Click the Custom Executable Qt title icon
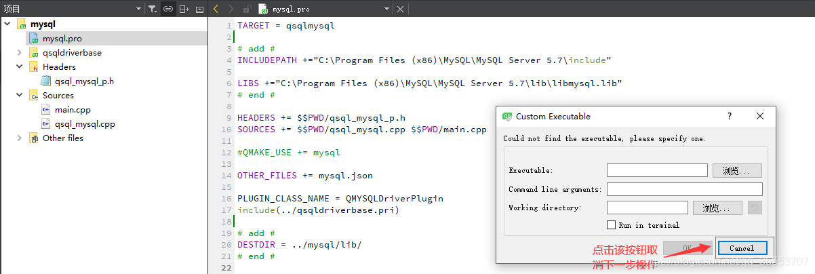This screenshot has height=274, width=815. (x=506, y=117)
